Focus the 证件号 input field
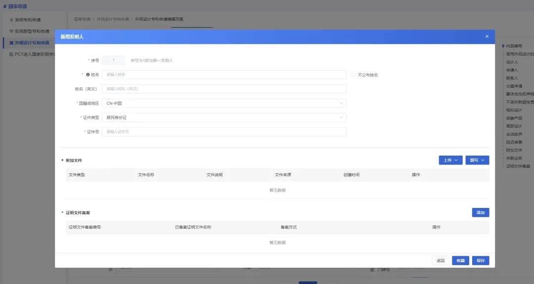Image resolution: width=534 pixels, height=284 pixels. [224, 132]
